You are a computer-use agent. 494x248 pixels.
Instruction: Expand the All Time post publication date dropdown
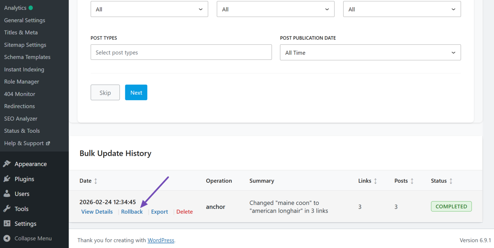370,52
